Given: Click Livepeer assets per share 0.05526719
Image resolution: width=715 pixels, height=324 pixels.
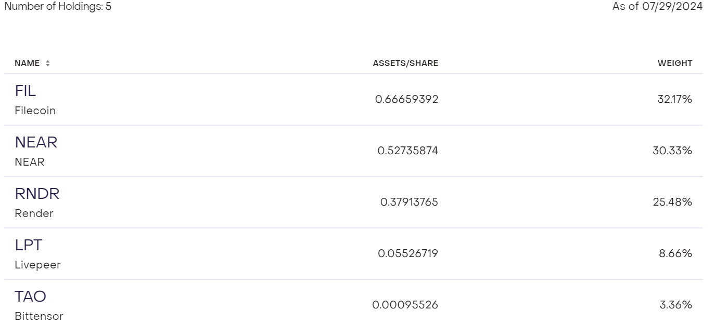Looking at the screenshot, I should point(408,253).
